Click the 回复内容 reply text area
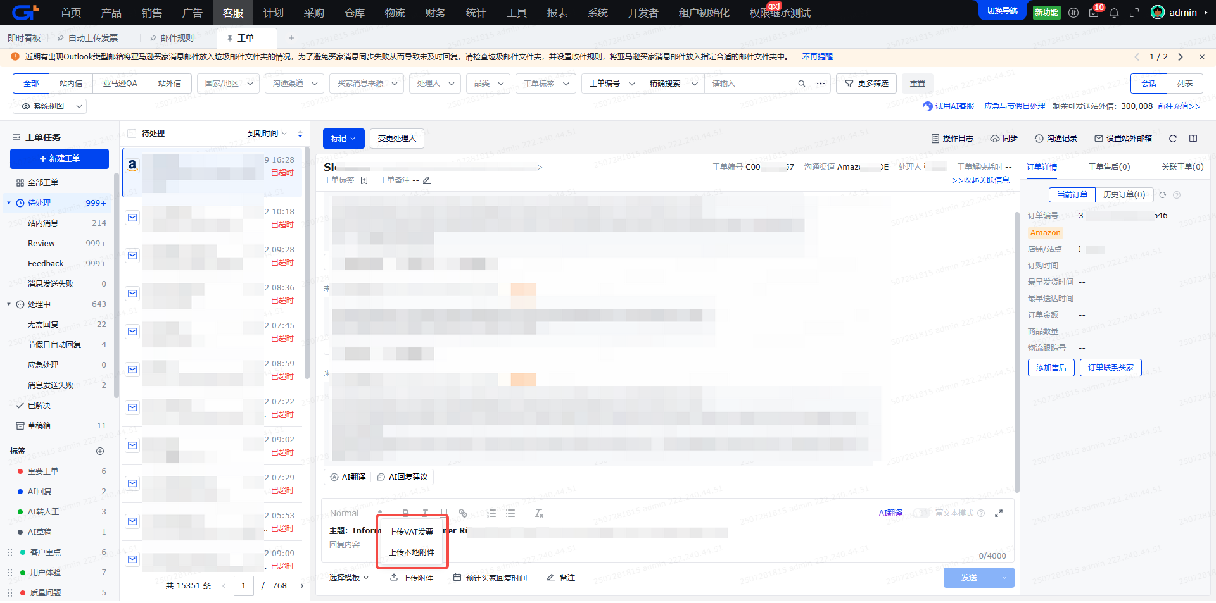The height and width of the screenshot is (603, 1216). click(668, 548)
